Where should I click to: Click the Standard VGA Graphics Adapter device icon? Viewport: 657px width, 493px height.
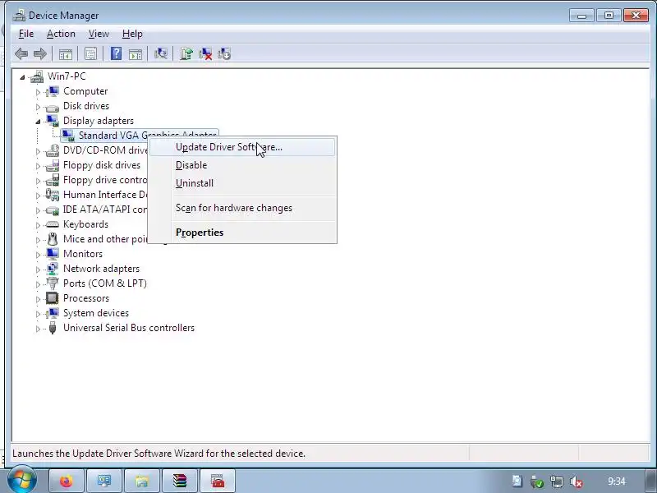click(68, 136)
